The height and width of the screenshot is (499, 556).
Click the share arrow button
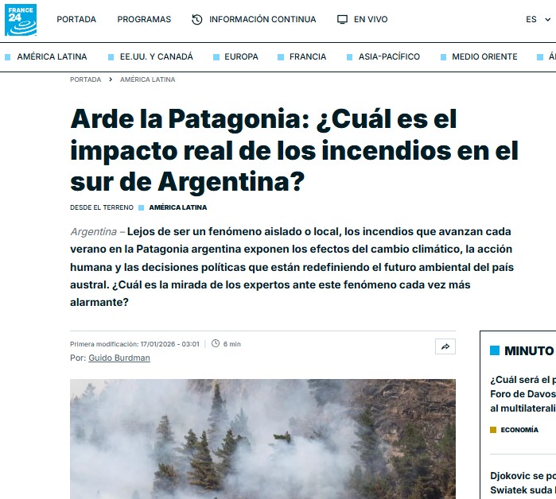click(x=445, y=346)
